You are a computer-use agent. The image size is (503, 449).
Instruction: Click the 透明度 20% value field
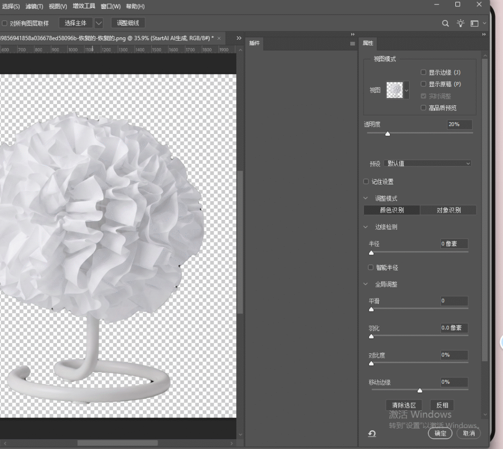pyautogui.click(x=459, y=124)
